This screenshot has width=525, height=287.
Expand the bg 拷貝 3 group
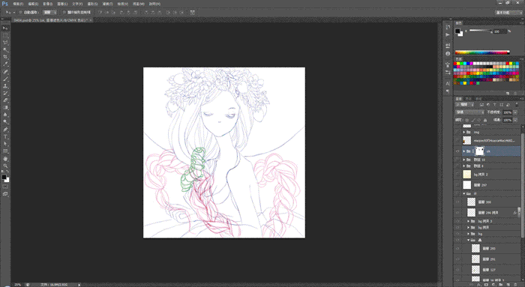pos(469,221)
